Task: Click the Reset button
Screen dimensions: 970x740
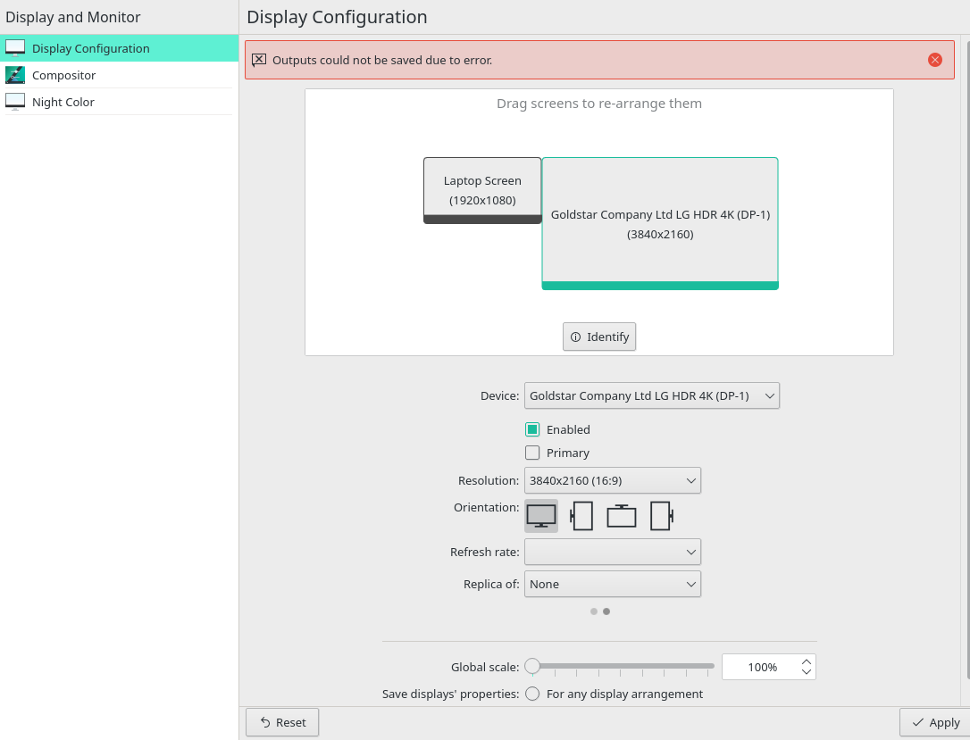Action: coord(282,722)
